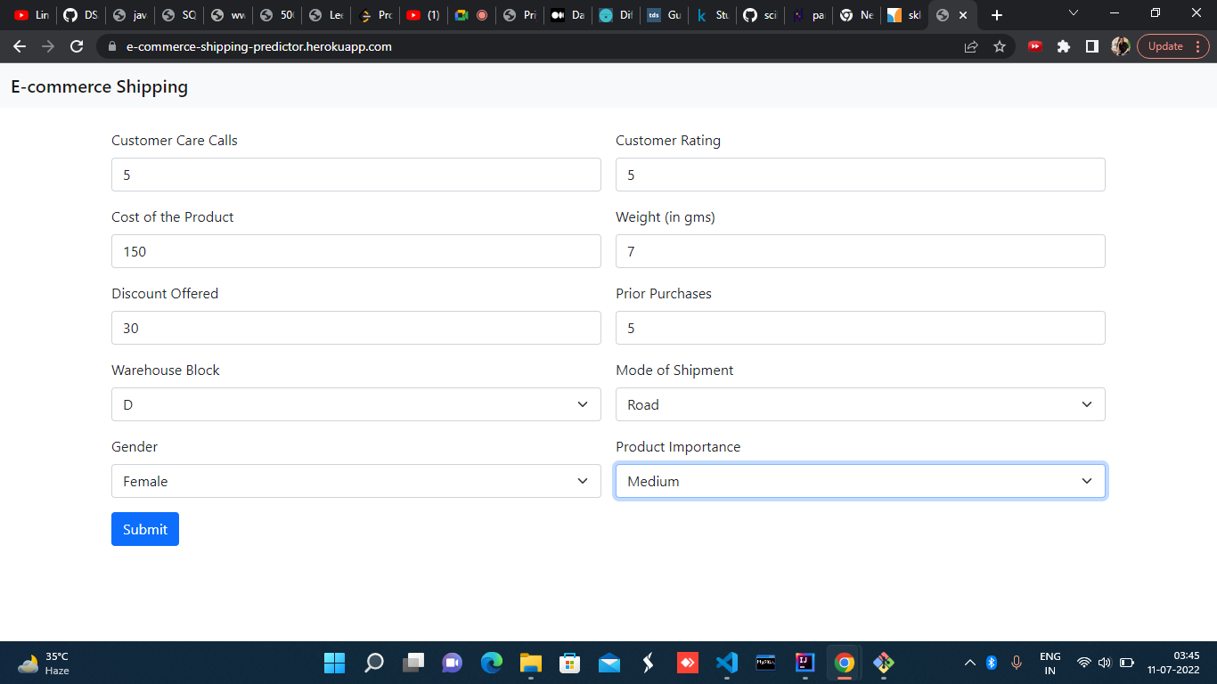Bookmark the page using the star icon
The height and width of the screenshot is (684, 1217).
(1000, 46)
